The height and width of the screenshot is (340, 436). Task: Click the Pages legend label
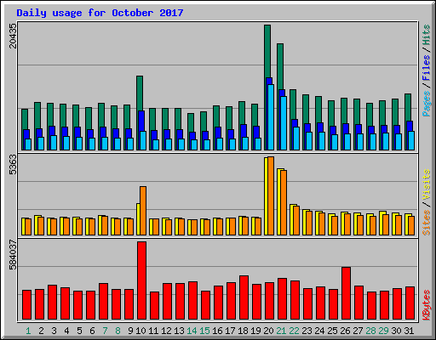pyautogui.click(x=426, y=104)
